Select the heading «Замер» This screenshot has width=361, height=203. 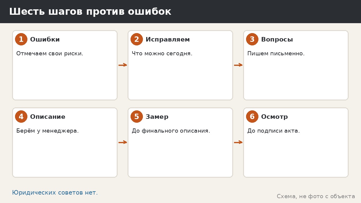tap(157, 117)
